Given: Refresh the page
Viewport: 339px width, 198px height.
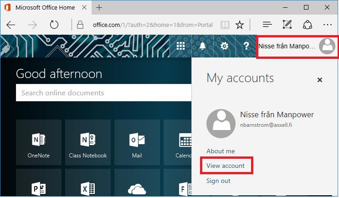Looking at the screenshot, I should 54,25.
